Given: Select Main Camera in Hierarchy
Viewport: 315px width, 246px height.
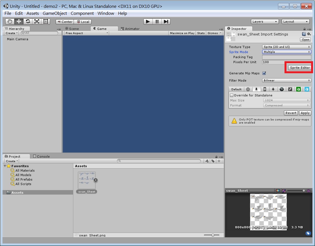Looking at the screenshot, I should pos(17,39).
